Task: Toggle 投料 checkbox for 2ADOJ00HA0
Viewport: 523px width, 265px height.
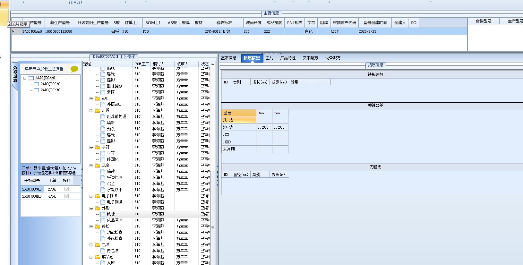Action: coord(66,196)
